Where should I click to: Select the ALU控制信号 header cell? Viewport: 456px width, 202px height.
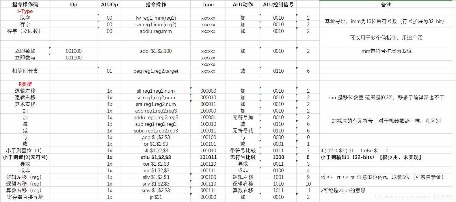tap(278, 5)
